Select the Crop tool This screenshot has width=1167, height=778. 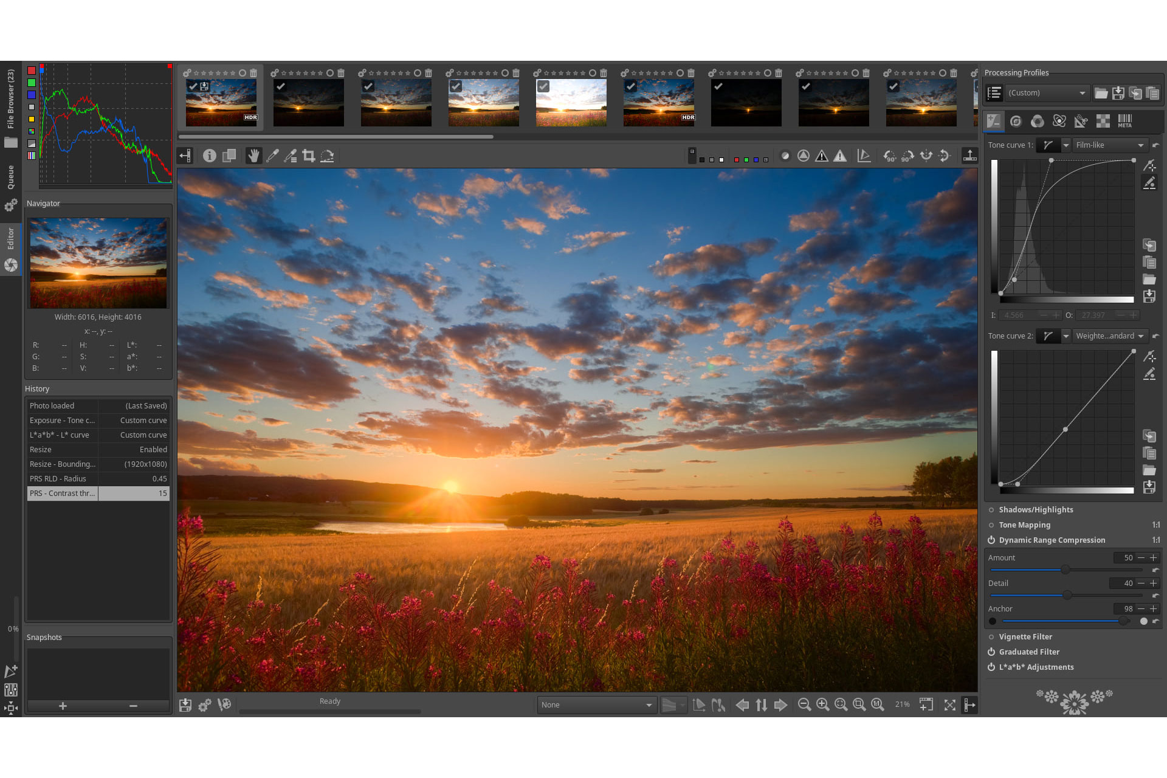click(x=308, y=156)
